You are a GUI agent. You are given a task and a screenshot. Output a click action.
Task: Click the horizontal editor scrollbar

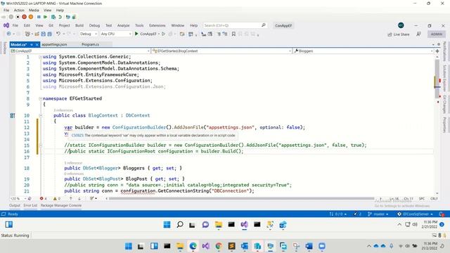241,198
